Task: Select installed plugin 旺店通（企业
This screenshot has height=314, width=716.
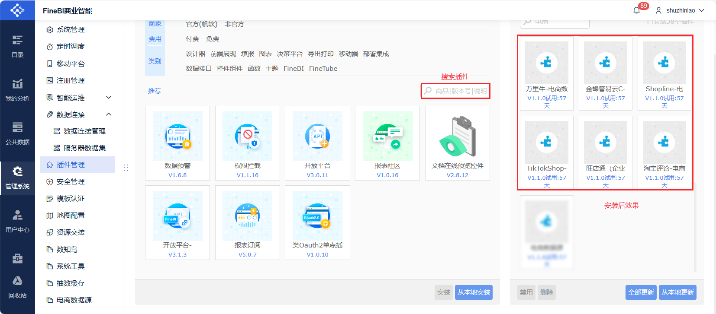Action: click(606, 153)
